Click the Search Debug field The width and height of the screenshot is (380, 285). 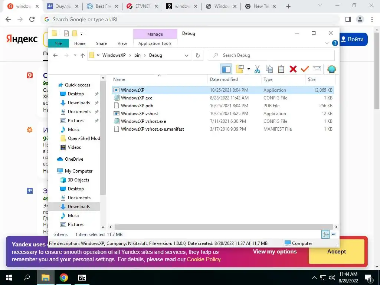coord(271,55)
